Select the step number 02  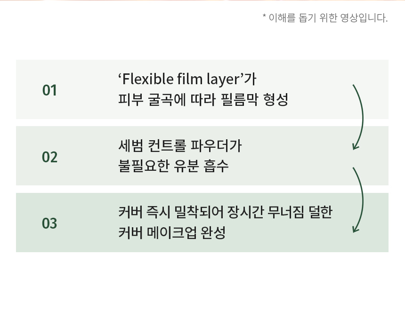[x=49, y=157]
